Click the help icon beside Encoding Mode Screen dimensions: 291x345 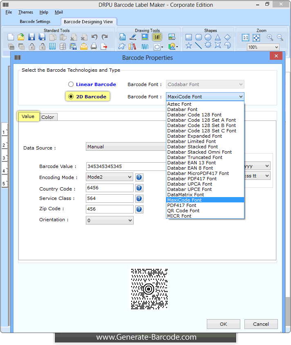[x=139, y=177]
